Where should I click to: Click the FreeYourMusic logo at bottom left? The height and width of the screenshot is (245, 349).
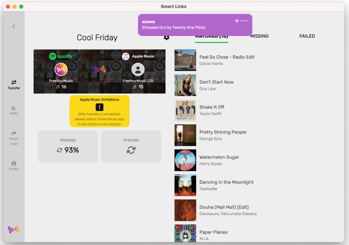(x=14, y=229)
